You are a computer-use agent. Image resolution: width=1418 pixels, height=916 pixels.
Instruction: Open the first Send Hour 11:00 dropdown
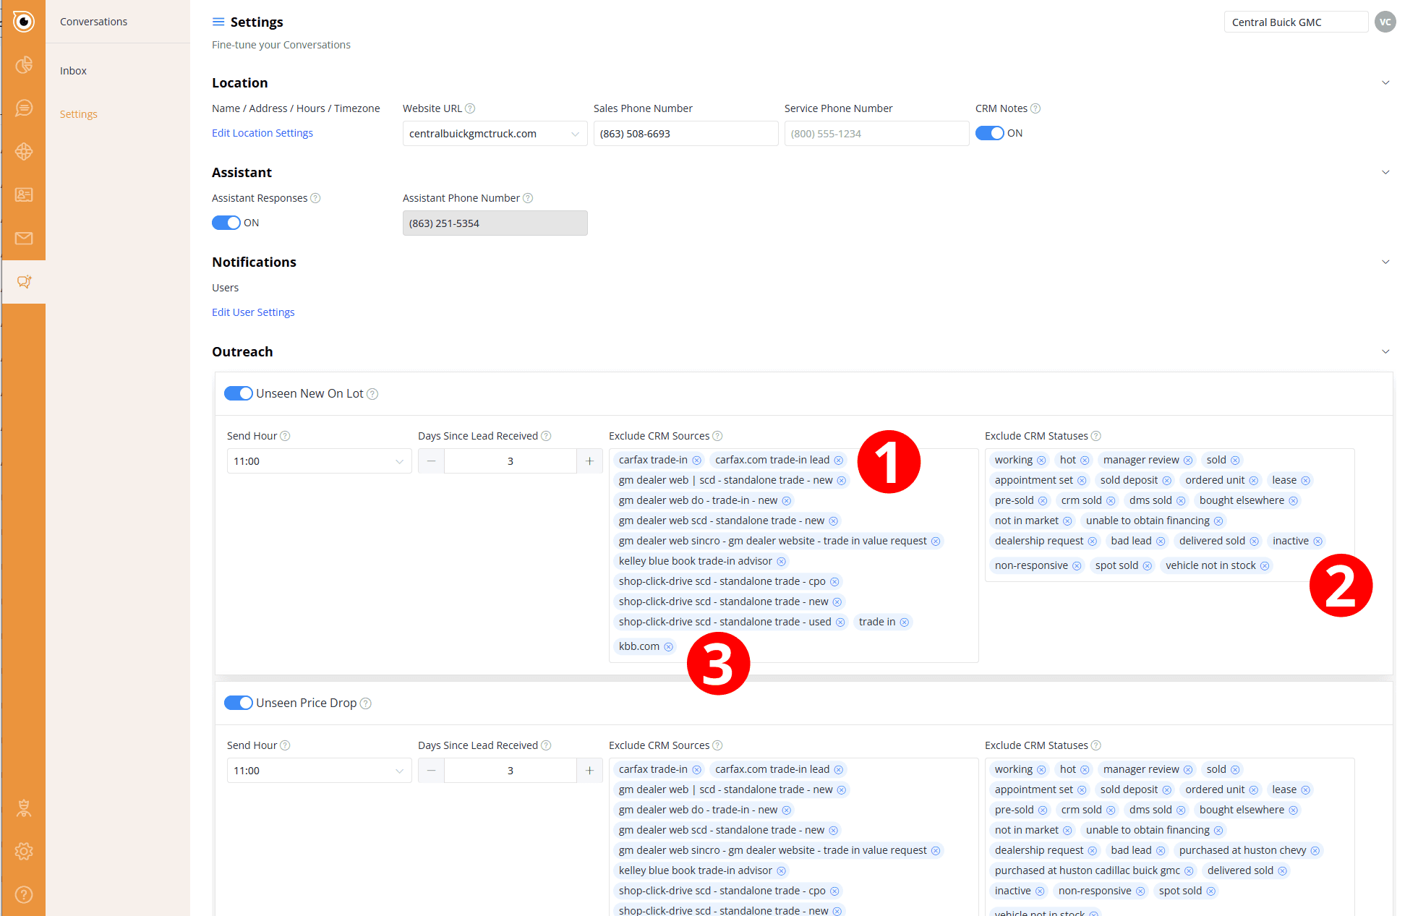(319, 461)
